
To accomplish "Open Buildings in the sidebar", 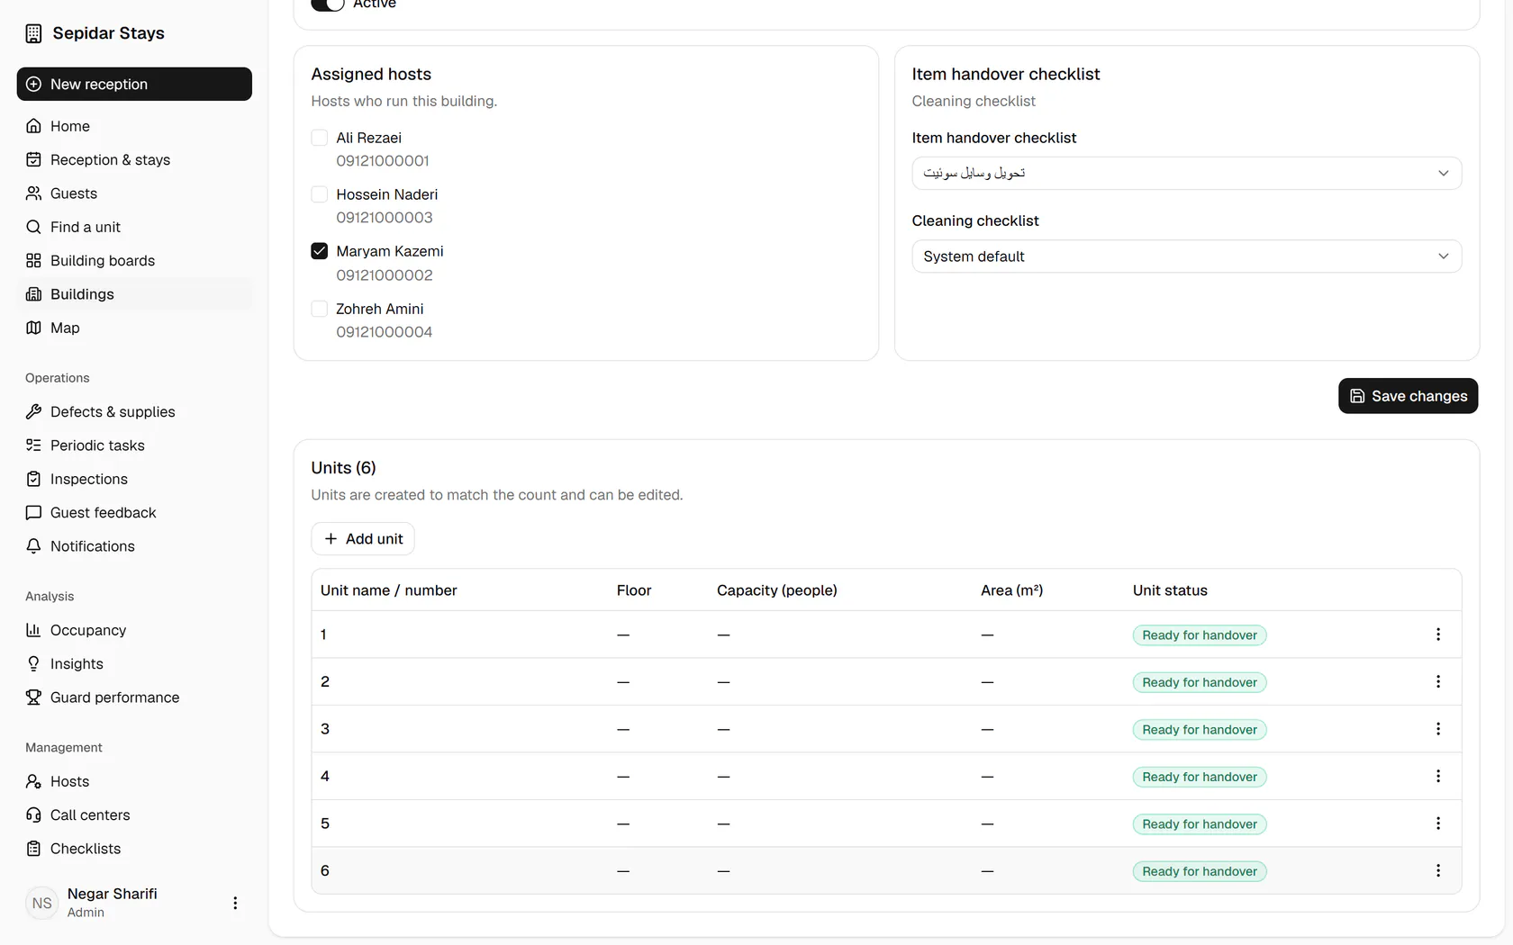I will click(x=134, y=294).
